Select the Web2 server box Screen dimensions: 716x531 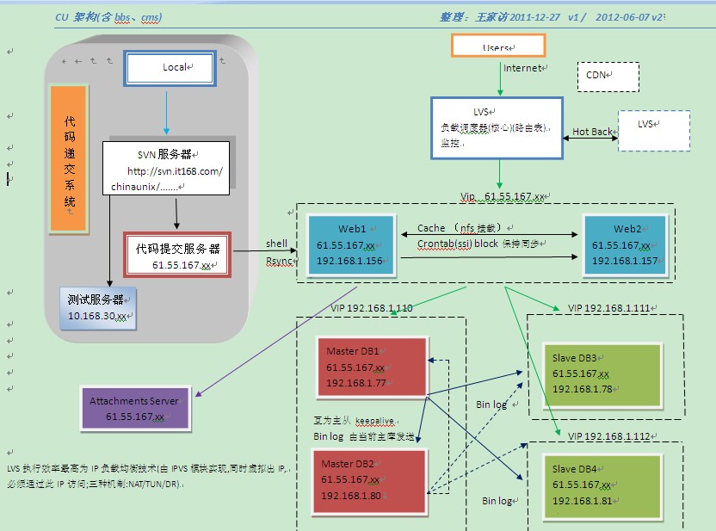(x=624, y=244)
